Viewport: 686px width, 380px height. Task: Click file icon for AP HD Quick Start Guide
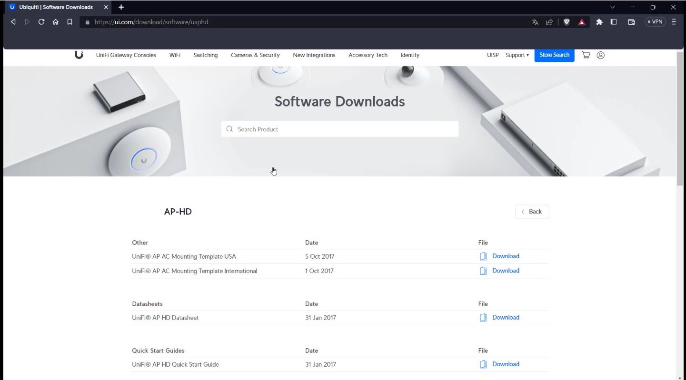tap(483, 364)
